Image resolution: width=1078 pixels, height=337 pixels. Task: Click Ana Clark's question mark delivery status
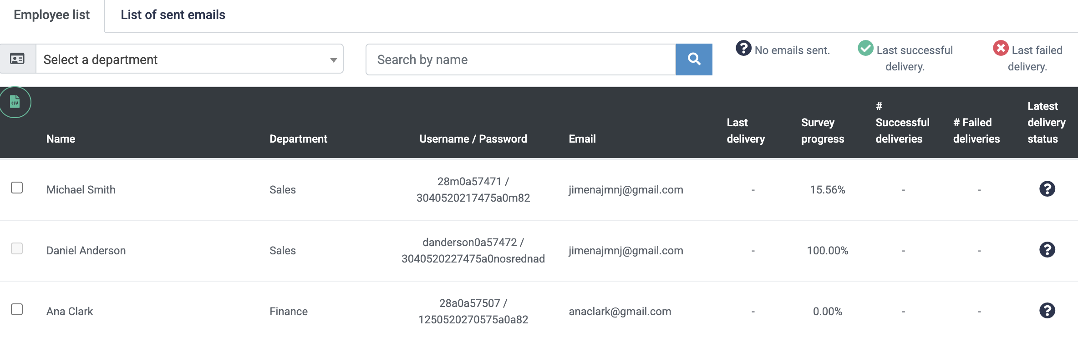click(1047, 310)
